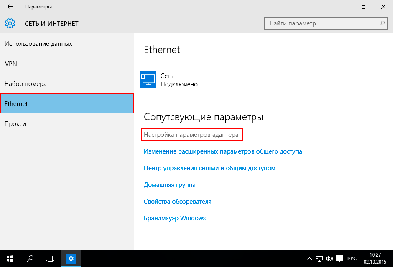Open the Windows Start menu
This screenshot has width=393, height=267.
[10, 259]
